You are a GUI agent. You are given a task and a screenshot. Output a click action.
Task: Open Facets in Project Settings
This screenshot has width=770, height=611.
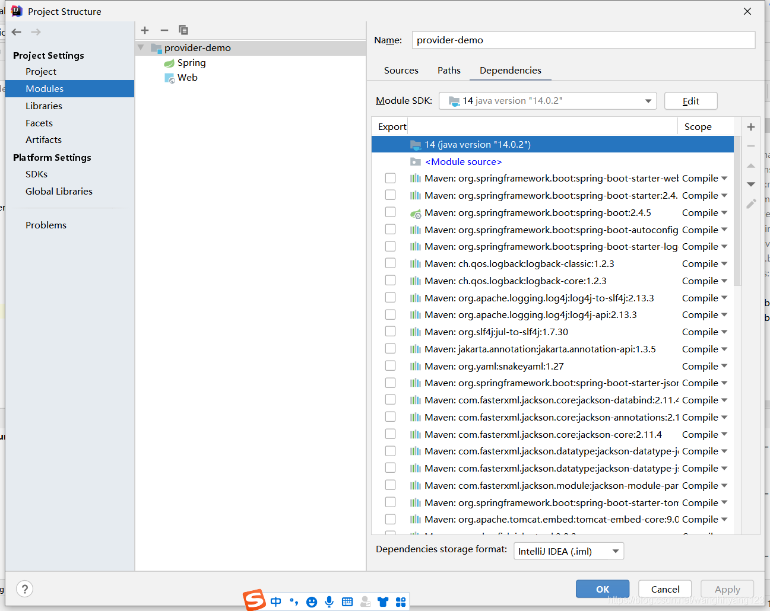39,123
